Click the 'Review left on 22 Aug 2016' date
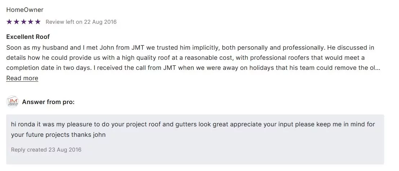 coord(81,22)
